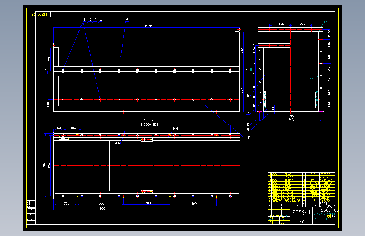The width and height of the screenshot is (365, 236).
Task: Select the 650 height dimension text
Action: coord(49,165)
